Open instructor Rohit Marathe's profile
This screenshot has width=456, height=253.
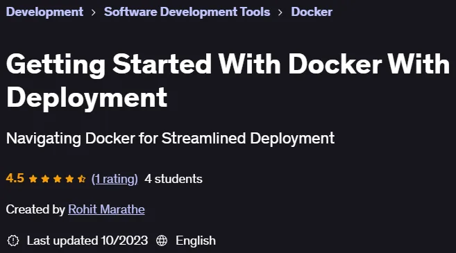(x=106, y=209)
